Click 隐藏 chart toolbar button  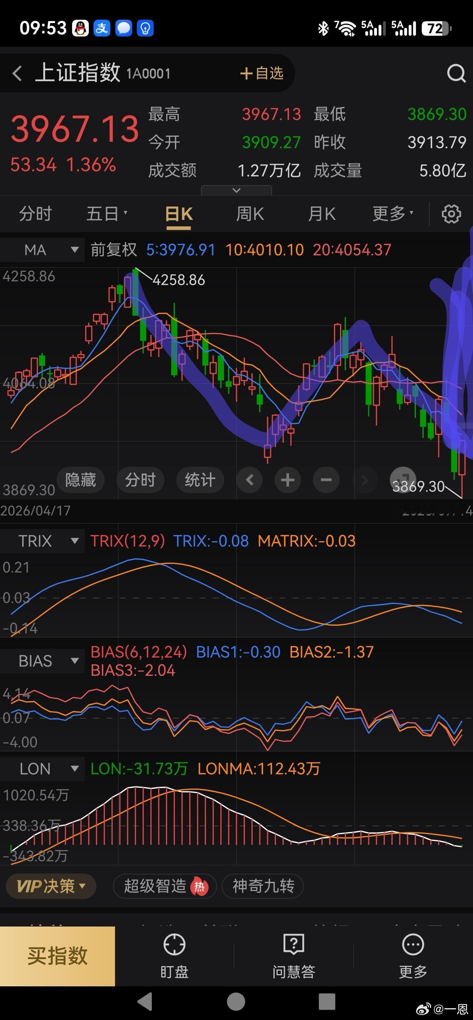pos(80,480)
